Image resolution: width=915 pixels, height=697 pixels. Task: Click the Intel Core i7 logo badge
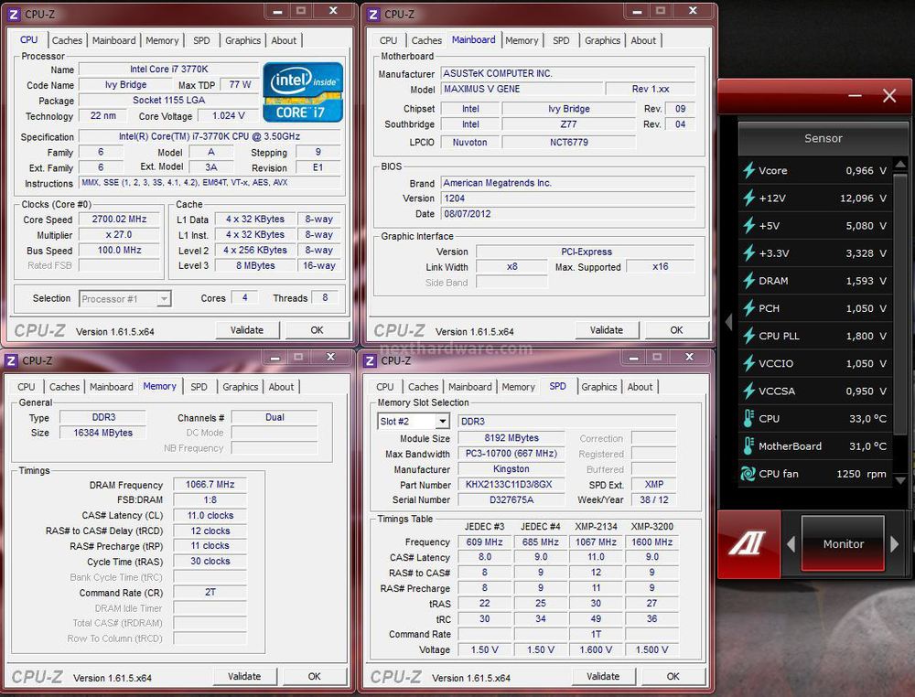click(x=303, y=91)
